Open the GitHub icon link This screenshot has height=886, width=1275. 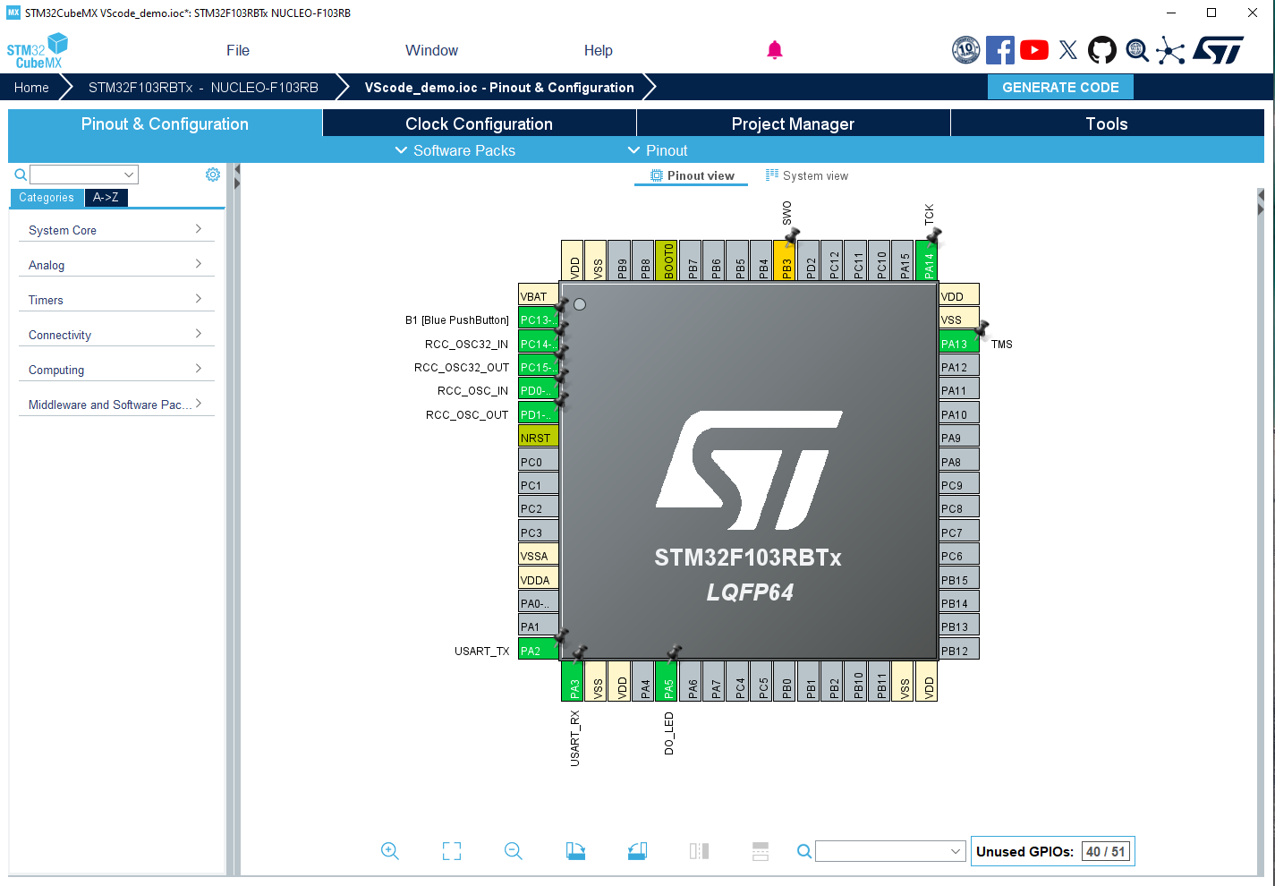tap(1102, 50)
